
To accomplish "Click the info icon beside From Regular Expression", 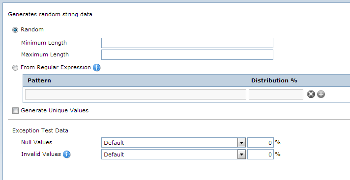I will (97, 68).
